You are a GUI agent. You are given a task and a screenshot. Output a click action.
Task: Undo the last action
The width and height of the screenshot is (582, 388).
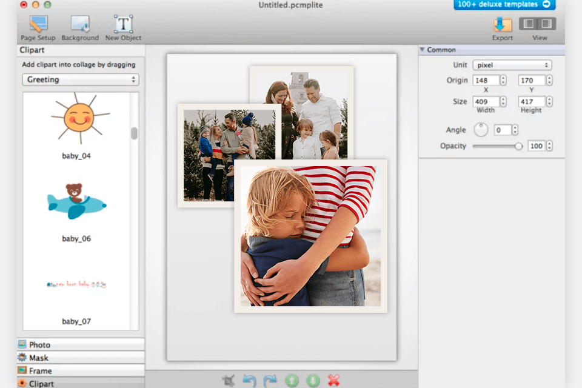[250, 380]
